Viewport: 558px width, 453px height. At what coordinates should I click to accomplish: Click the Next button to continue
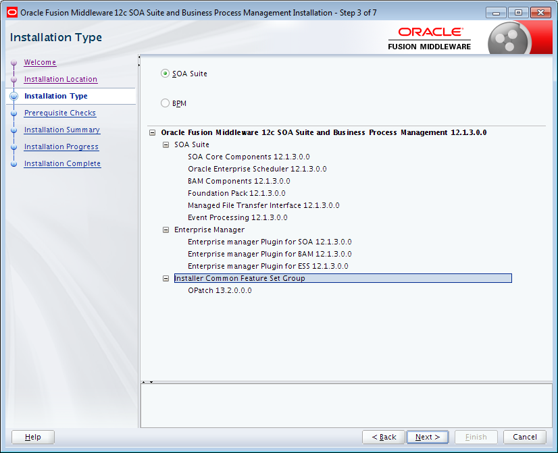tap(427, 437)
